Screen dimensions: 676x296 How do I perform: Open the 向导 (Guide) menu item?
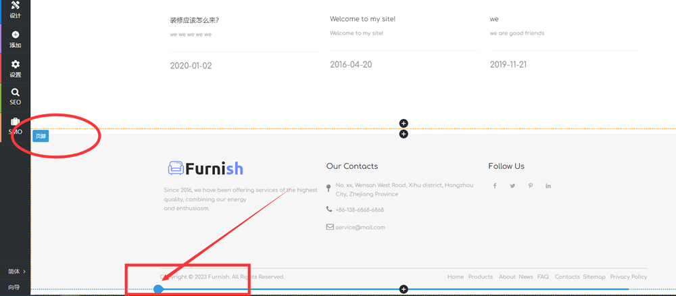point(14,287)
